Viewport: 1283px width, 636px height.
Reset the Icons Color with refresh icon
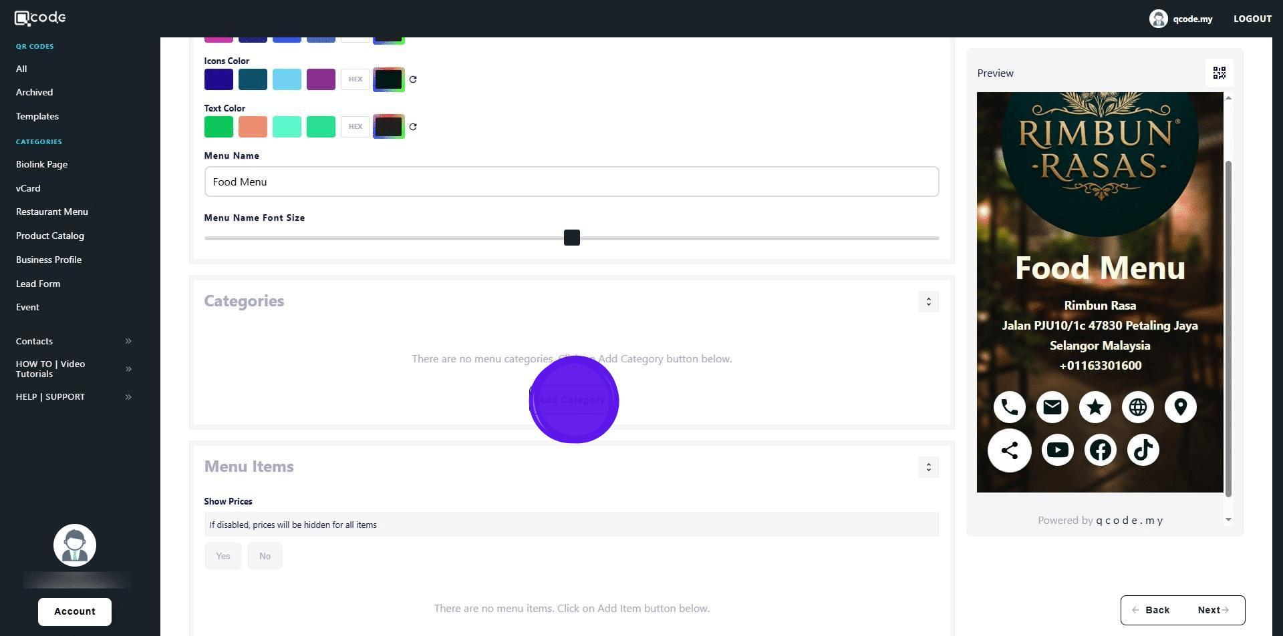tap(413, 79)
